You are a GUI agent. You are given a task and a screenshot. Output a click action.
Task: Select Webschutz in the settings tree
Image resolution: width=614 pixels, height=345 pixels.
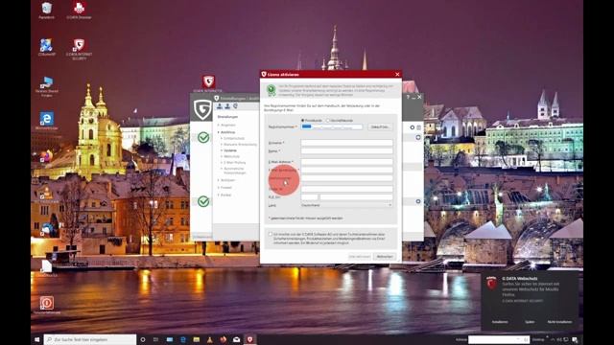tap(231, 156)
